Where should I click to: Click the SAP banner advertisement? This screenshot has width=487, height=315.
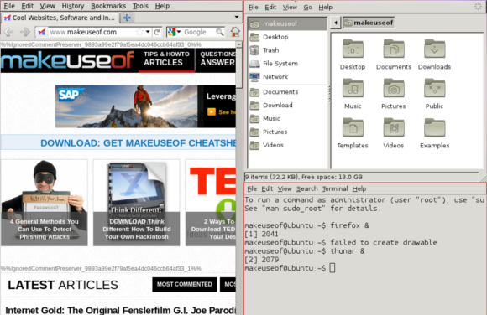[x=145, y=106]
